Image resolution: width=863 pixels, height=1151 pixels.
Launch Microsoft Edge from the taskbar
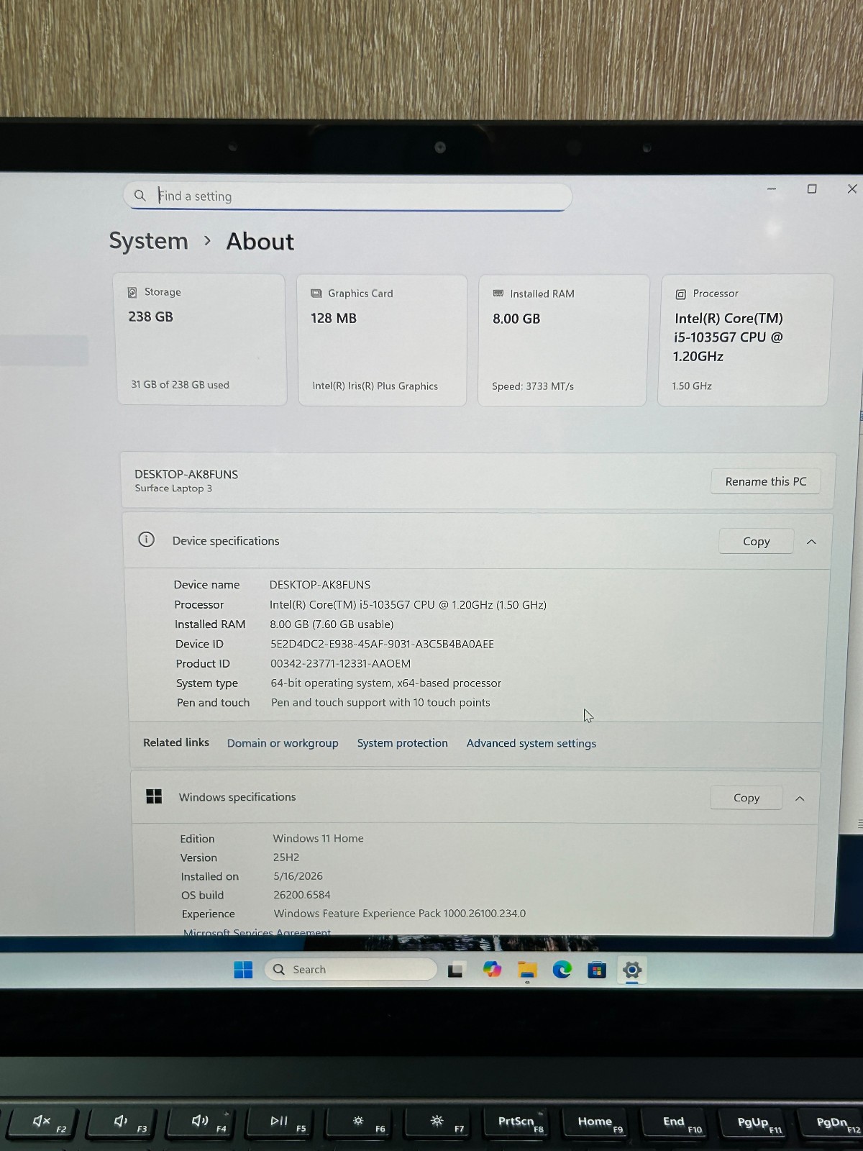click(x=562, y=970)
